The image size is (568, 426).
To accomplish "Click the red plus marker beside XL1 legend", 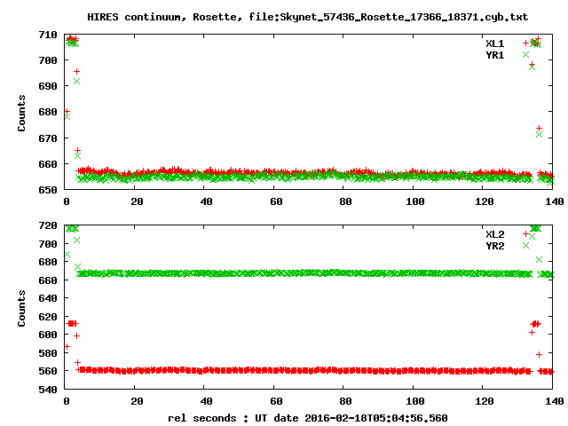I will pos(525,43).
